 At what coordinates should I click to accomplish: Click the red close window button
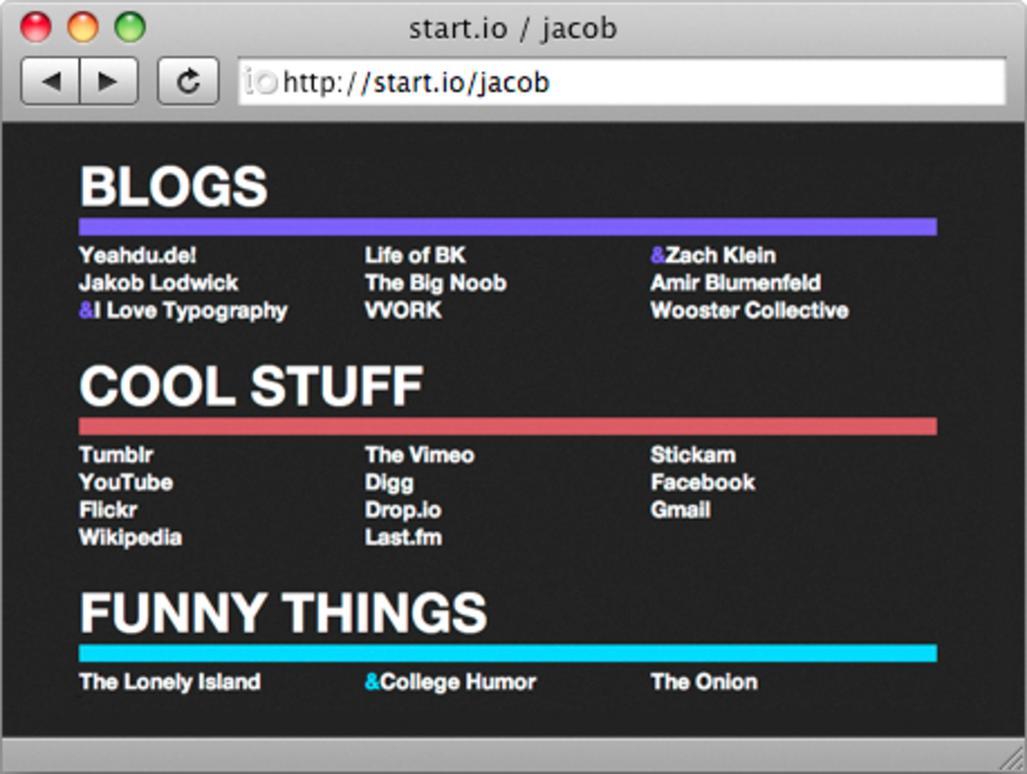35,27
